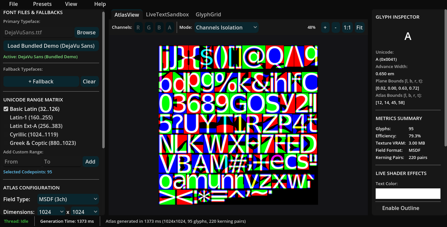Viewport: 447px width, 227px height.
Task: Click the advance width '0.650 em'
Action: [385, 74]
